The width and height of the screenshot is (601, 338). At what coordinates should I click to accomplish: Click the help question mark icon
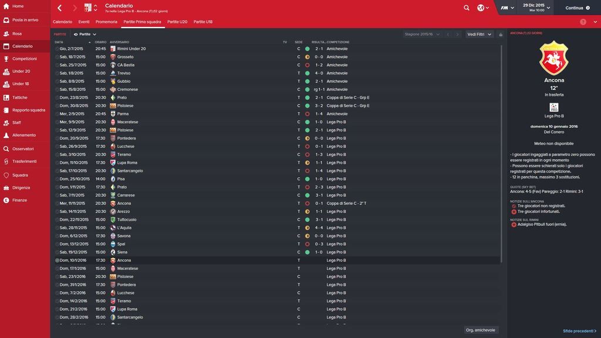(x=583, y=22)
